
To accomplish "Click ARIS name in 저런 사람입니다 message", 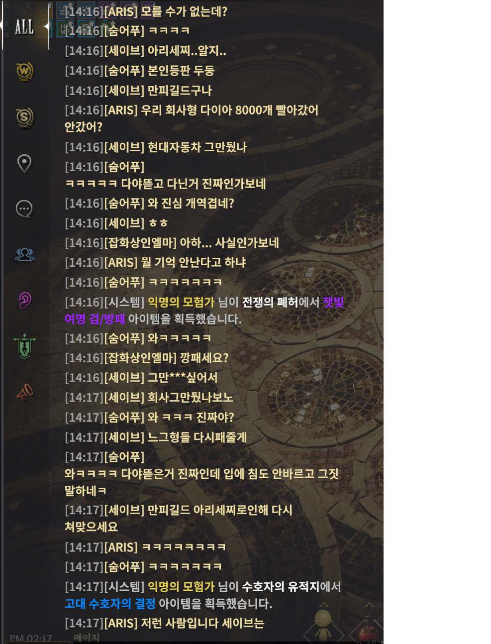I will click(x=120, y=623).
